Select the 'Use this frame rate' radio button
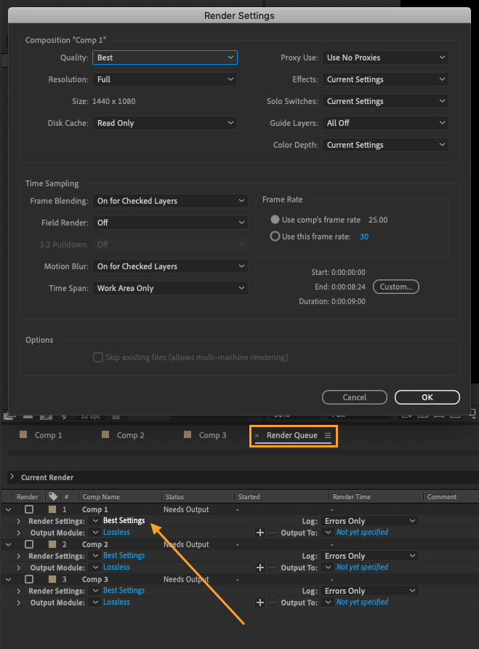The image size is (479, 649). [x=275, y=236]
